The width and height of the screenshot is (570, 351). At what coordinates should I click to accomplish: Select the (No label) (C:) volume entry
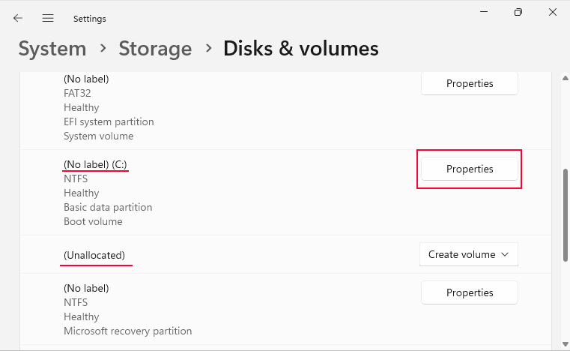click(95, 164)
